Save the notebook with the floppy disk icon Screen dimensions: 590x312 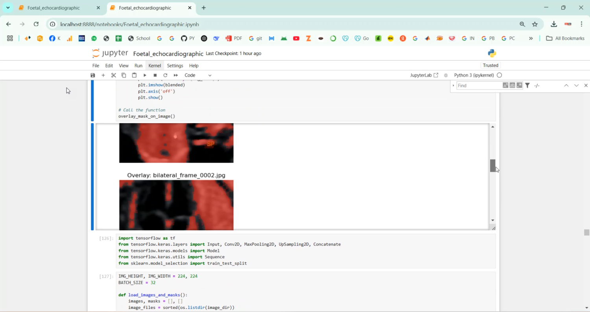93,75
